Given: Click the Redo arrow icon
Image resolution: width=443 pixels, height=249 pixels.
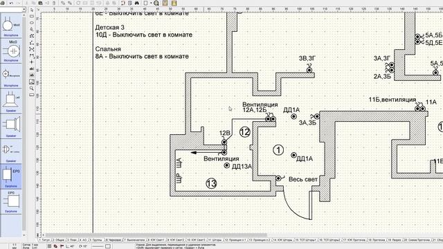Looking at the screenshot, I should tap(19, 3).
